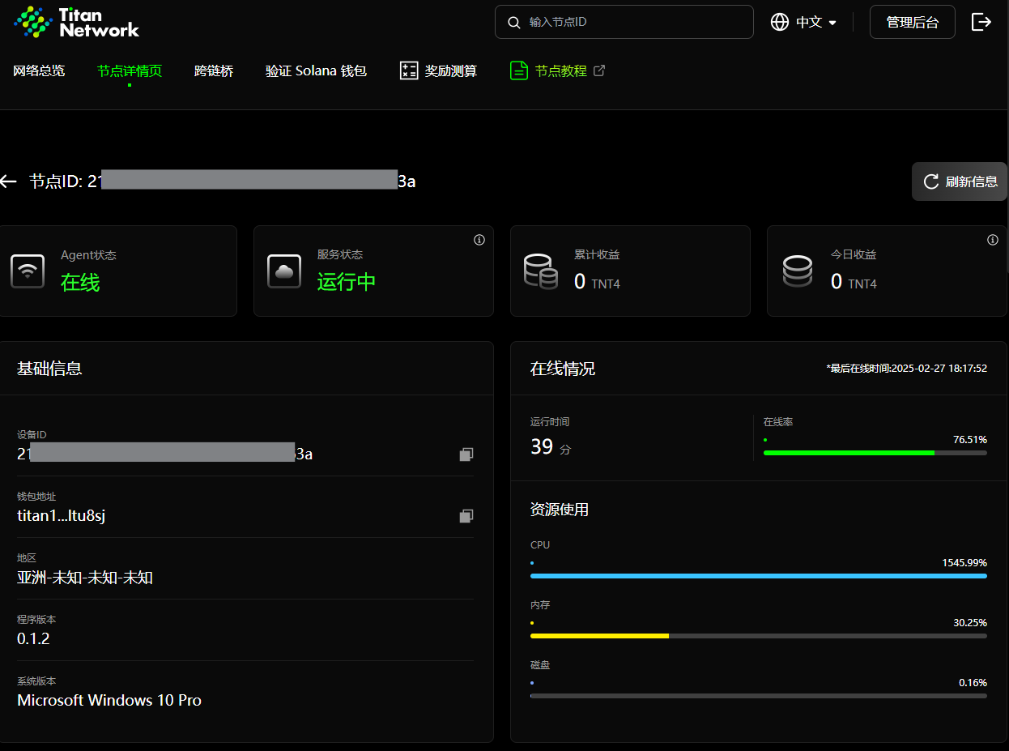Copy the 钱包地址 value
Image resolution: width=1009 pixels, height=751 pixels.
point(466,516)
